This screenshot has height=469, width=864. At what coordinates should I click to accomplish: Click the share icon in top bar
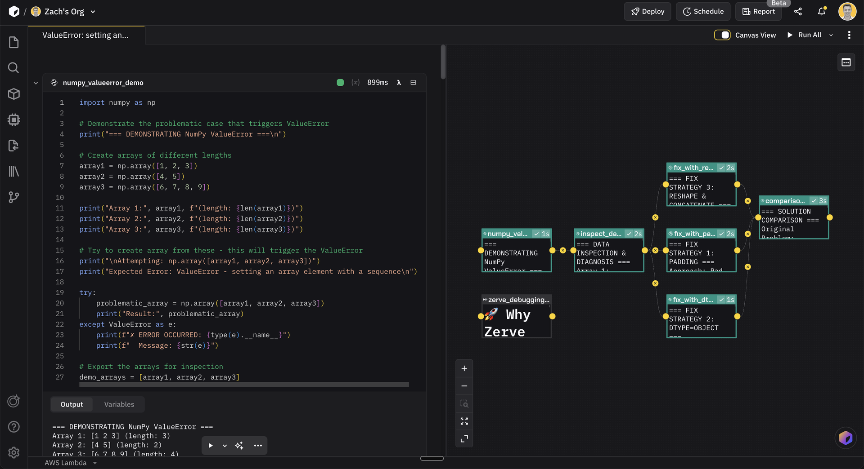[798, 12]
